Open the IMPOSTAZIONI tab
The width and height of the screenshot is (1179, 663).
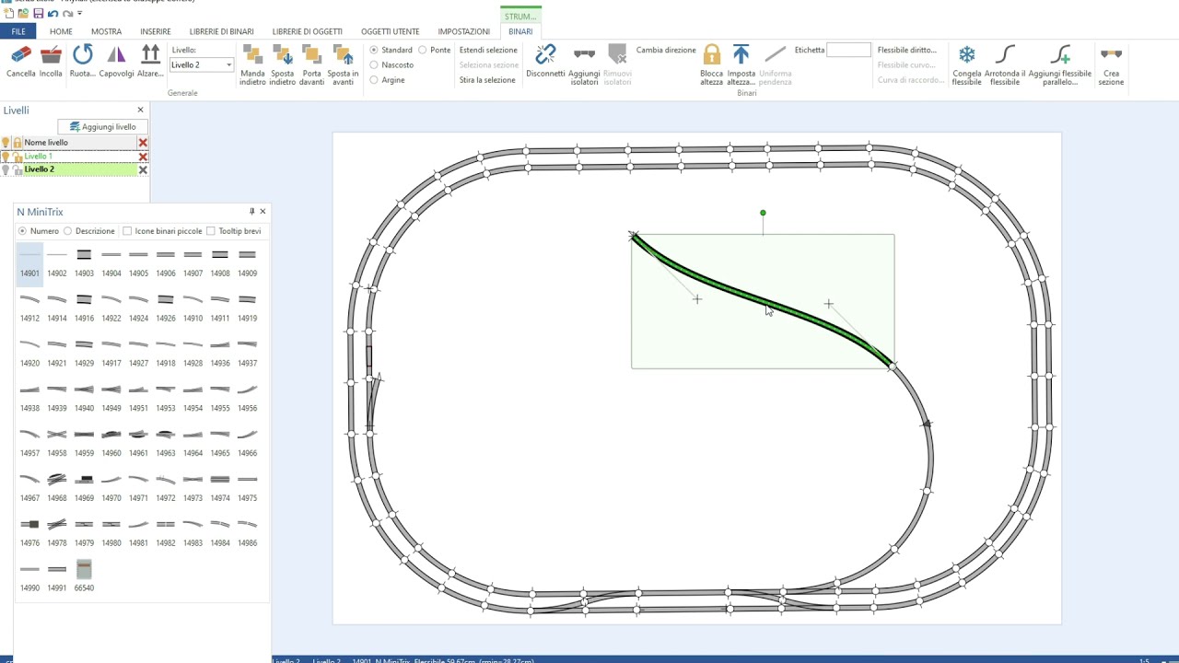pyautogui.click(x=464, y=31)
